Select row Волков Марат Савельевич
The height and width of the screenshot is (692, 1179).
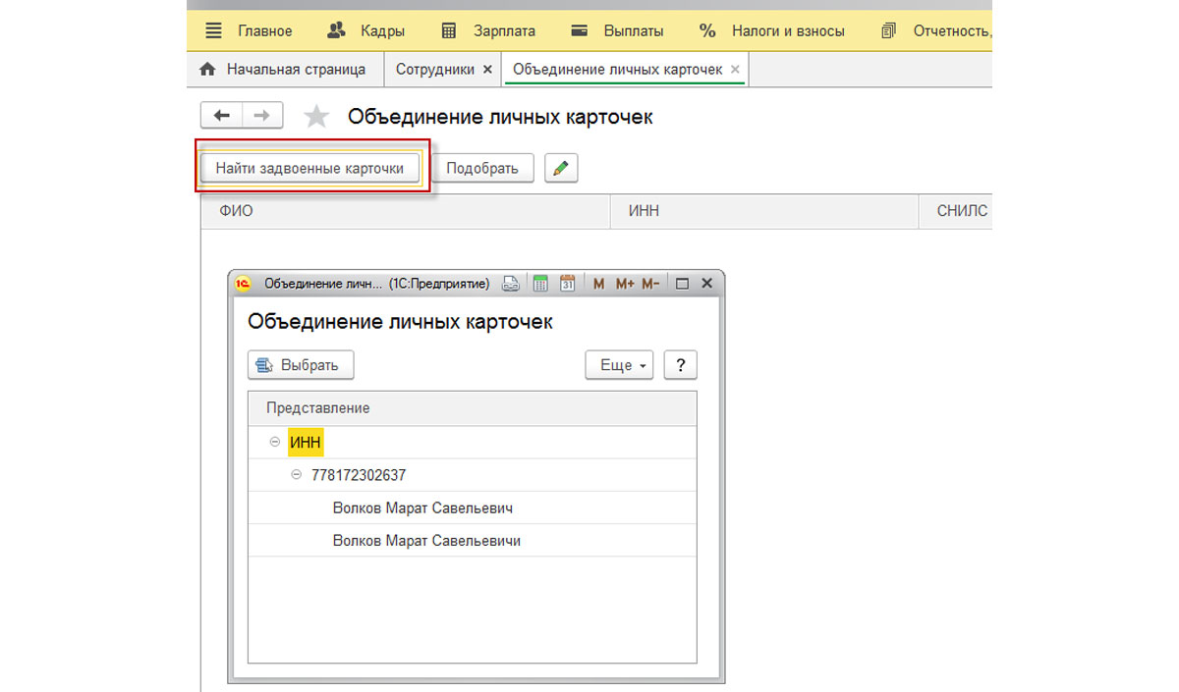(x=422, y=508)
